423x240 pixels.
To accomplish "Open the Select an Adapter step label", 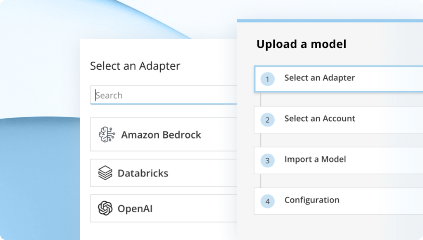I will tap(319, 78).
